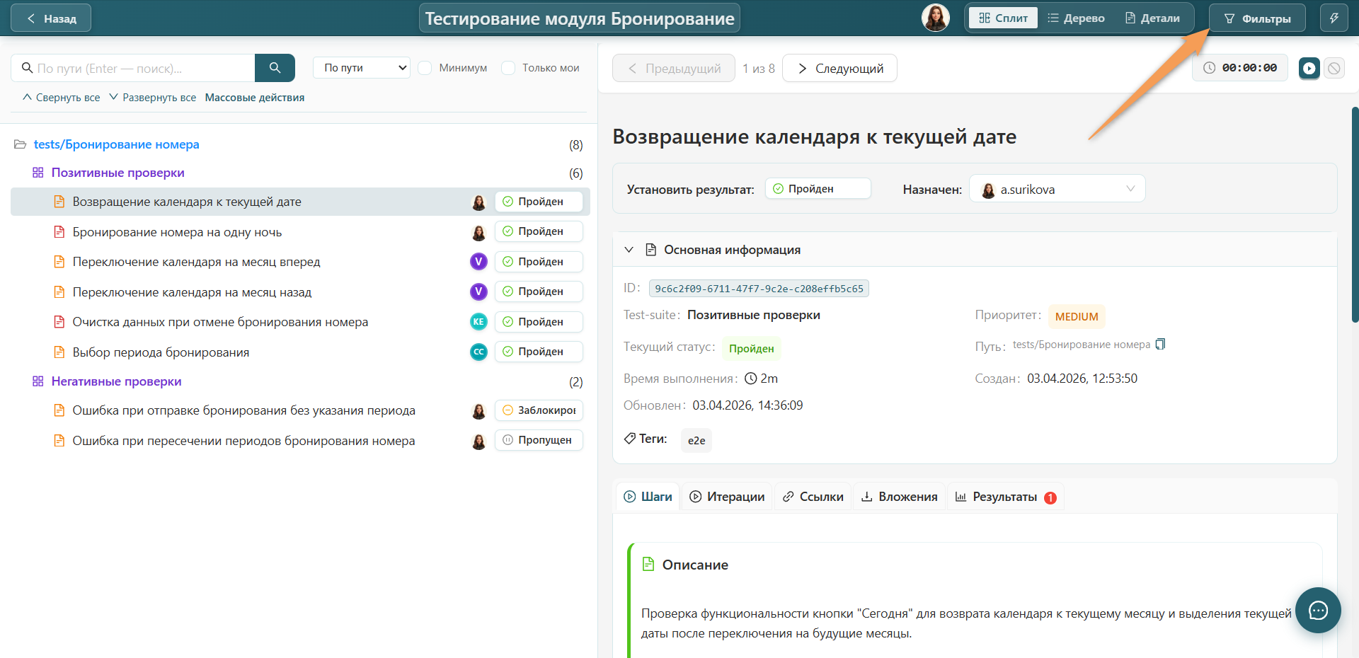Click the Описание section document icon
This screenshot has height=658, width=1359.
[x=648, y=564]
